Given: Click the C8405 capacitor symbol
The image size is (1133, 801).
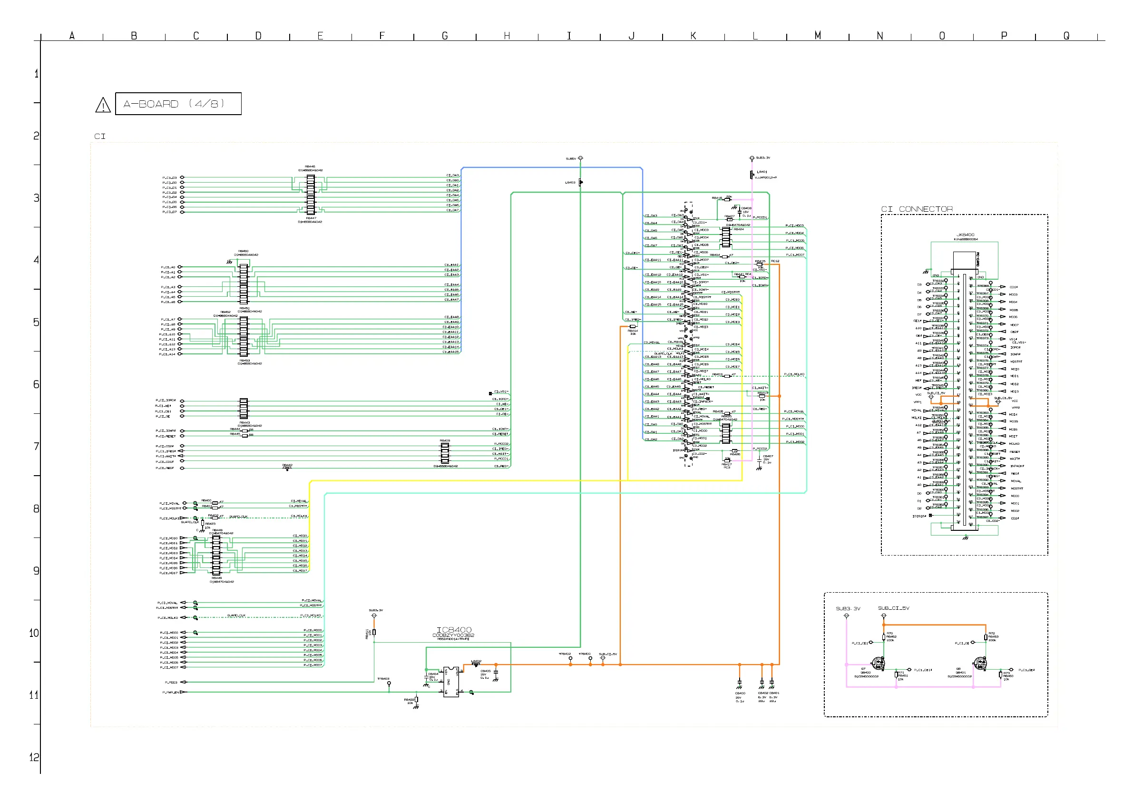Looking at the screenshot, I should point(496,672).
